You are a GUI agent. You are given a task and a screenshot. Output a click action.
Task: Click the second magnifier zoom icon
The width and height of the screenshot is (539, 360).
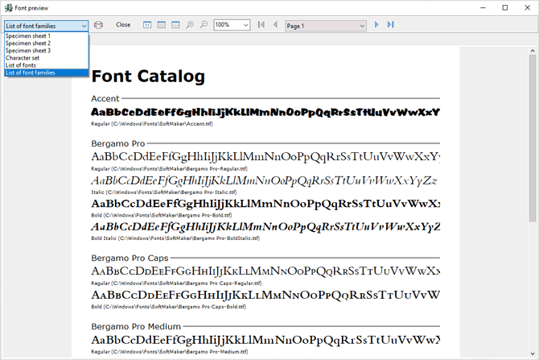[204, 25]
